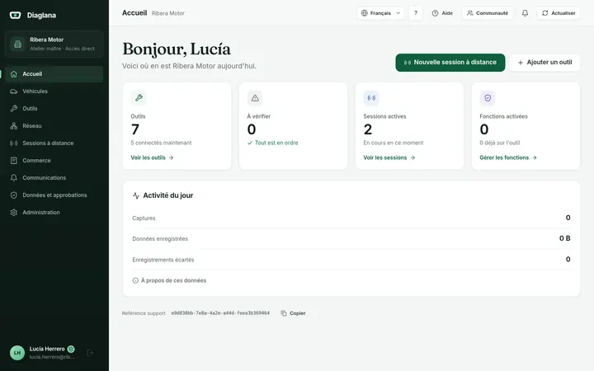
Task: Click the Enregistrements écartés row label
Action: pyautogui.click(x=163, y=260)
